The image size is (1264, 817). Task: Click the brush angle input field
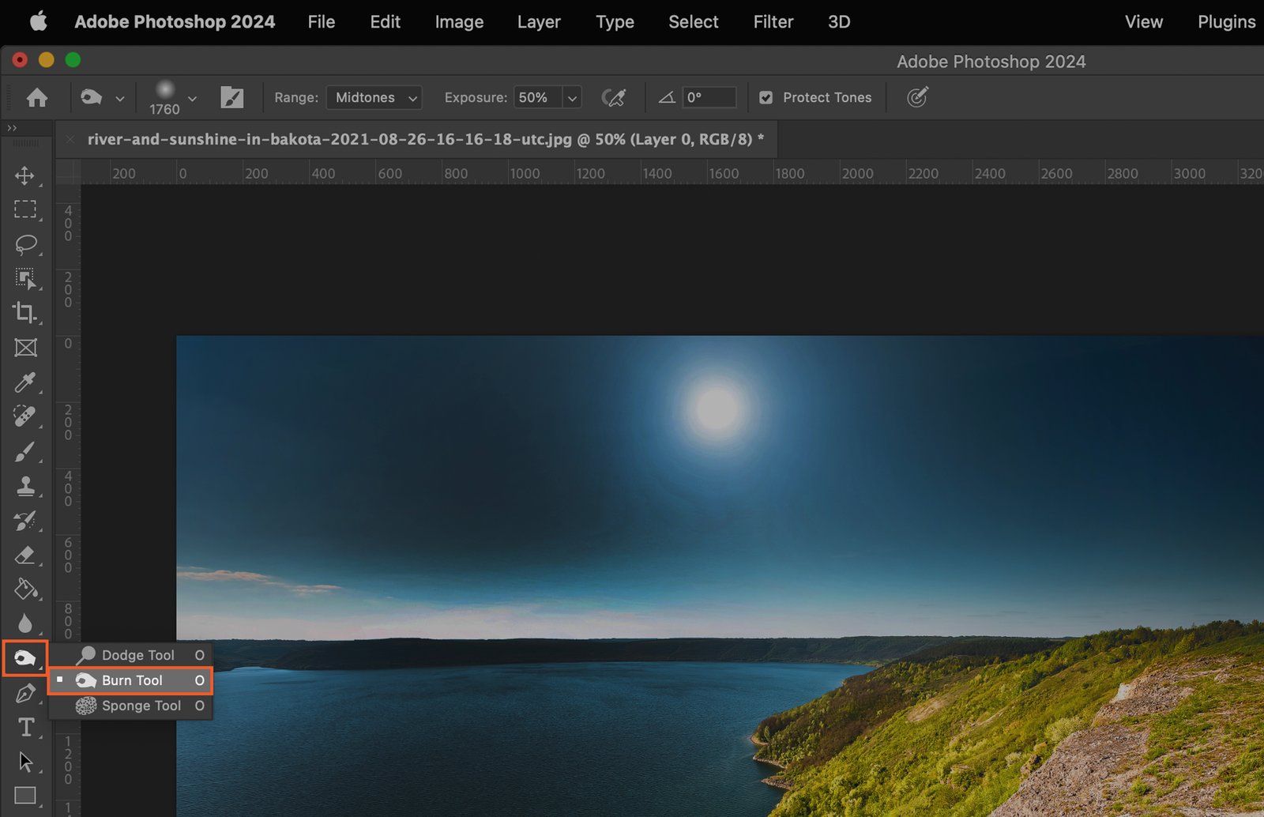(x=709, y=97)
